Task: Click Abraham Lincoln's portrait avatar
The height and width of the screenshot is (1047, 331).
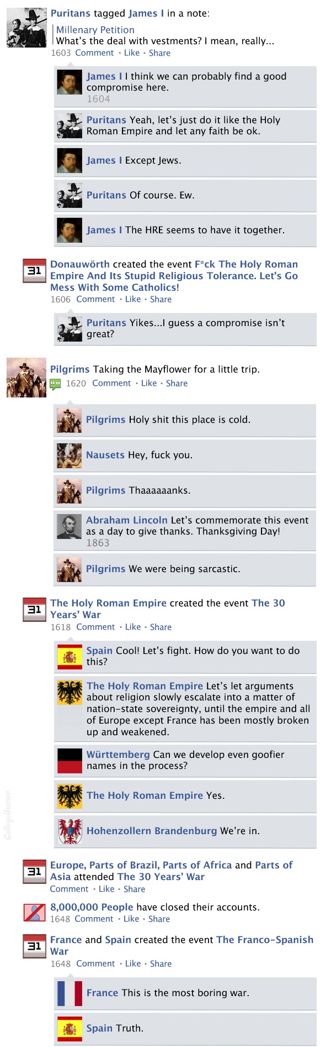Action: click(69, 526)
